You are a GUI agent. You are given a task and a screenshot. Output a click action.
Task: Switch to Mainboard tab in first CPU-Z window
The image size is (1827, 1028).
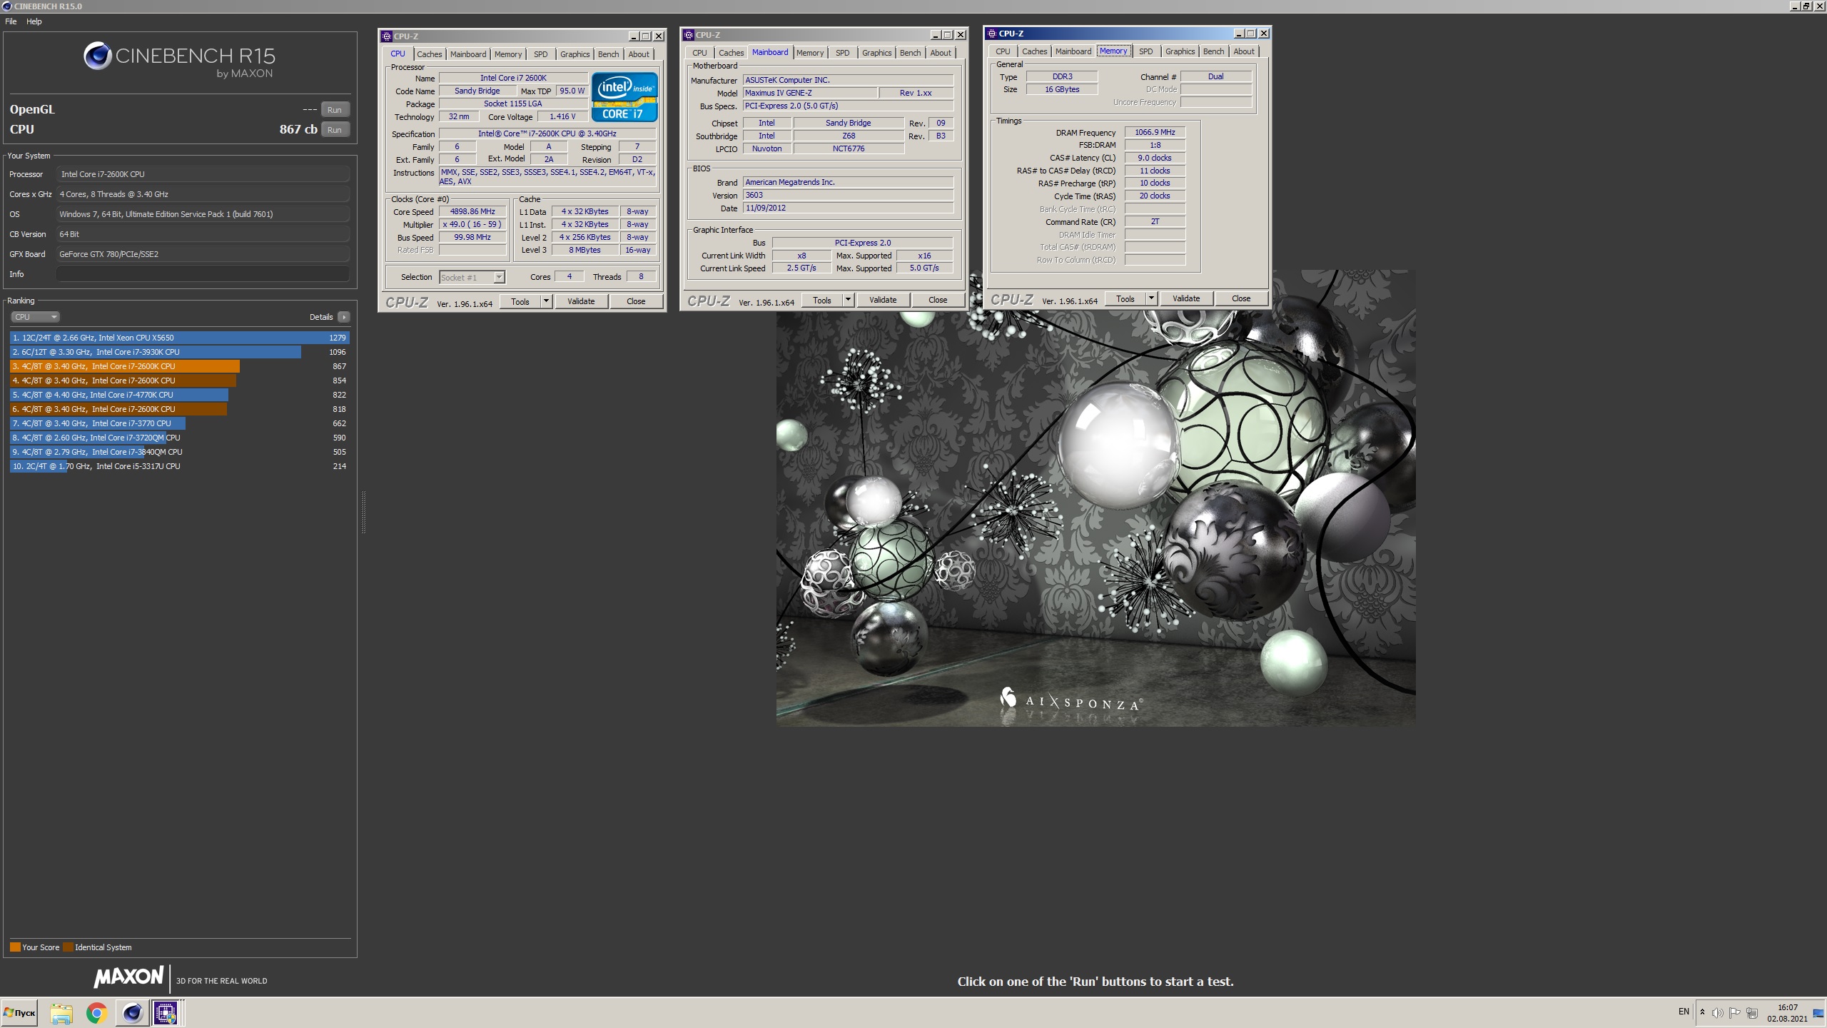coord(468,54)
